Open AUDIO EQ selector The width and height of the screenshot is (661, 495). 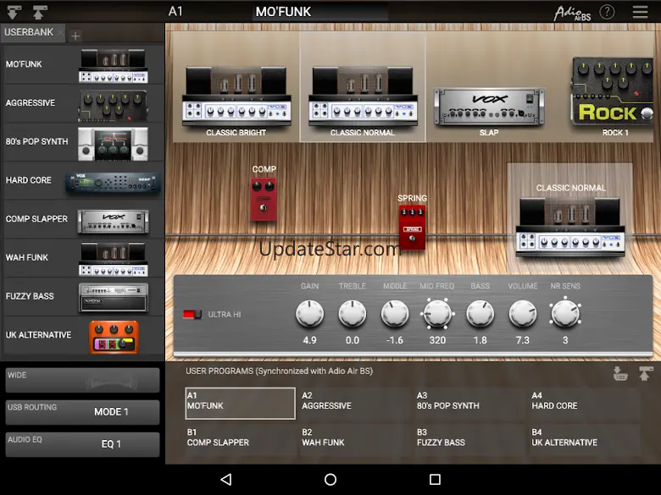pyautogui.click(x=82, y=444)
